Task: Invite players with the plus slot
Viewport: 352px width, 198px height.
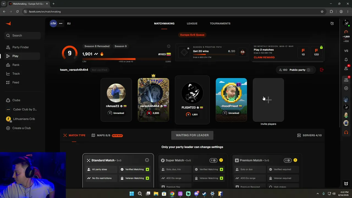Action: [268, 100]
